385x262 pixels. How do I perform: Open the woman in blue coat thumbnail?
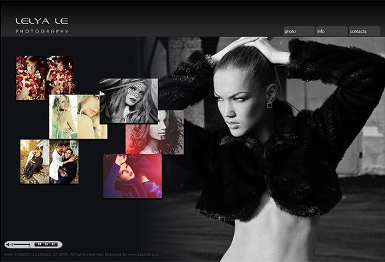point(132,176)
